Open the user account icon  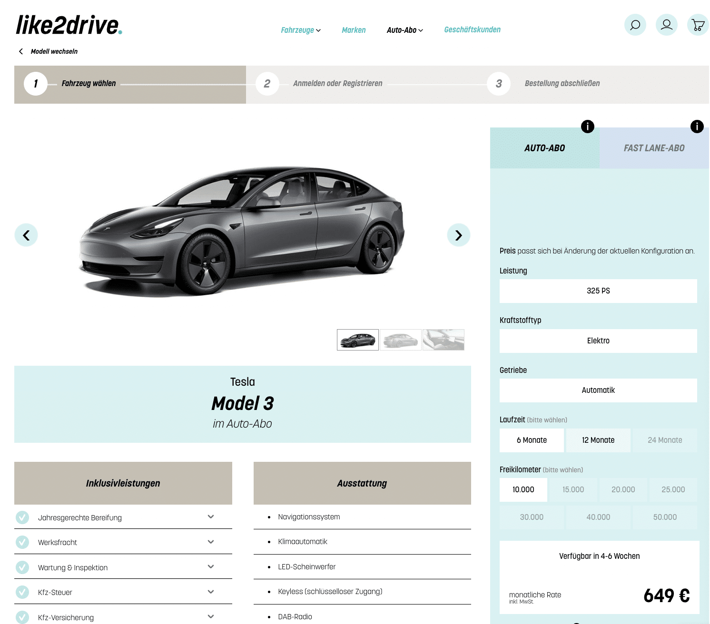(667, 25)
